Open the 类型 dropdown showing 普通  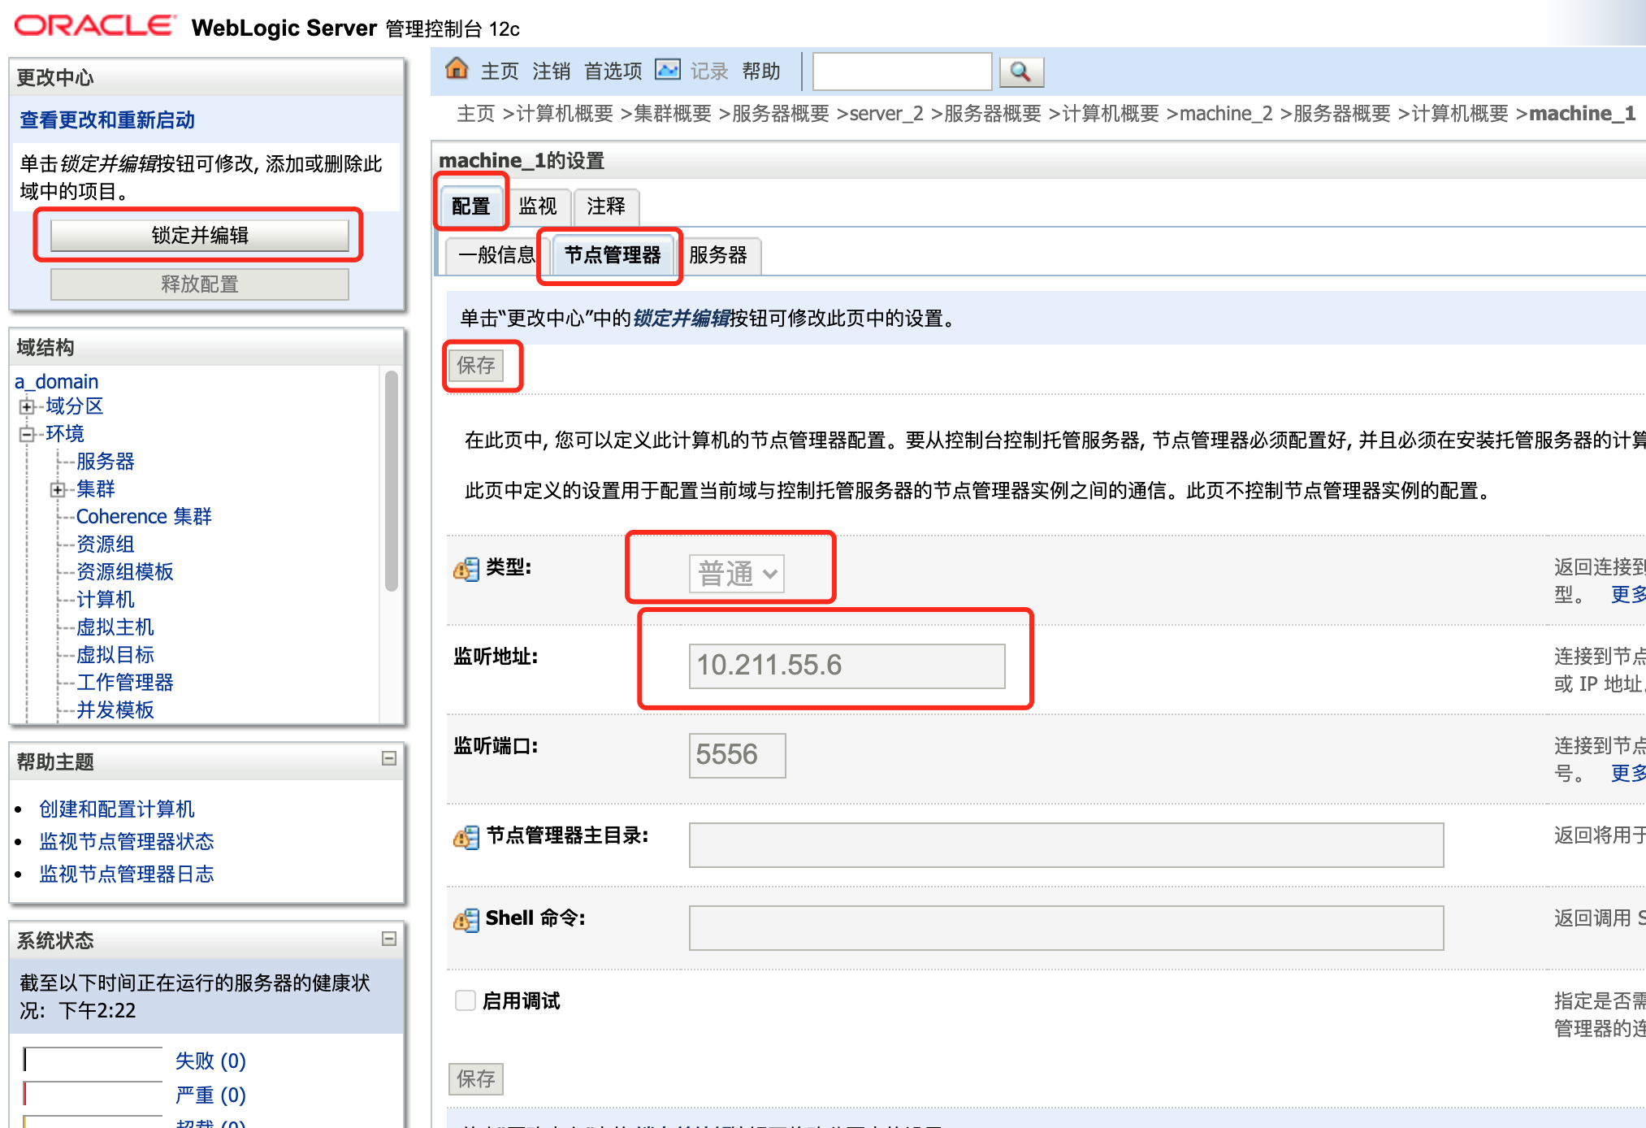(x=737, y=574)
